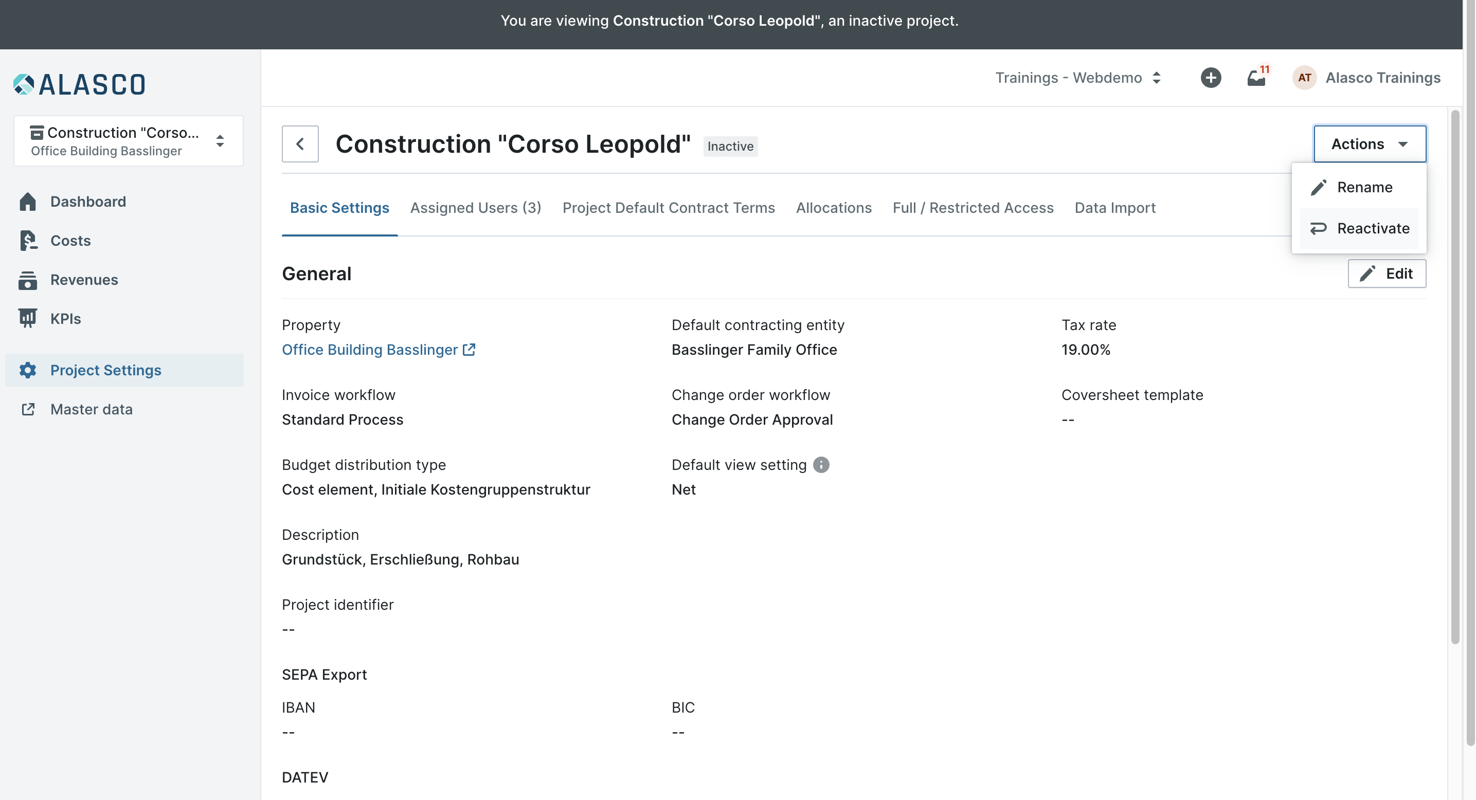Click the SEPA Export heading
The image size is (1476, 800).
[325, 674]
